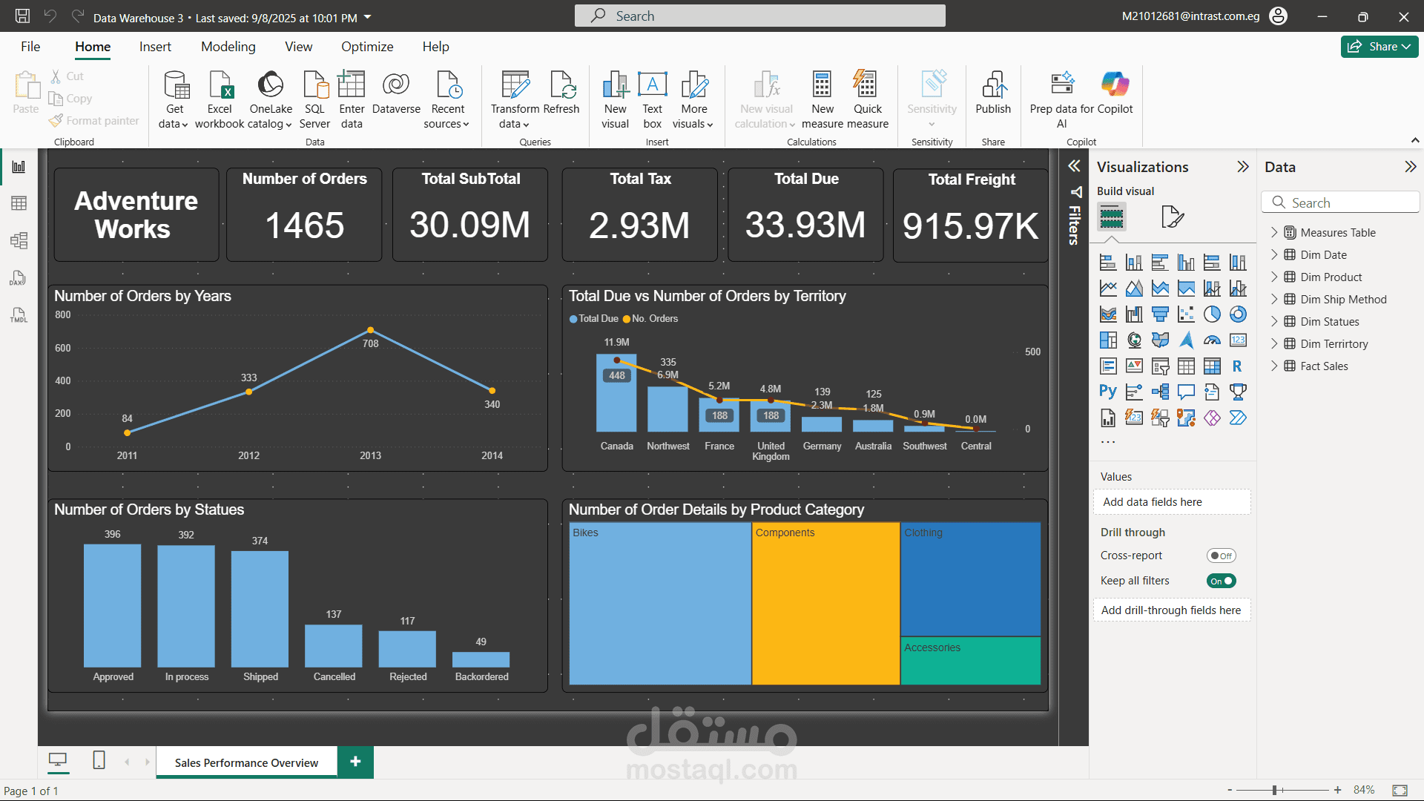Import an Excel workbook

[220, 99]
